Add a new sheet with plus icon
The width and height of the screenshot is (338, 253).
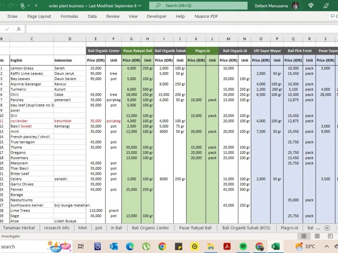327,228
